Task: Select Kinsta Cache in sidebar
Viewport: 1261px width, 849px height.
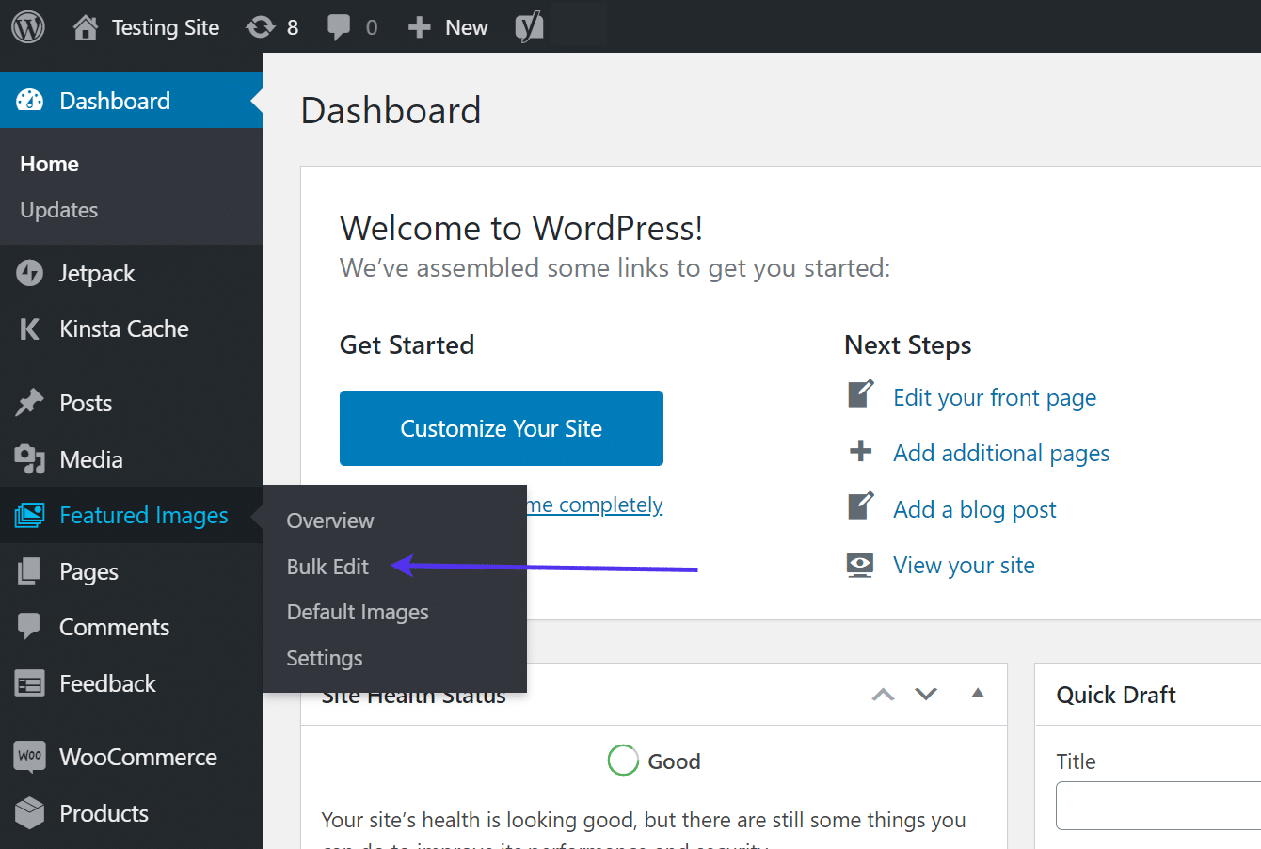Action: (x=123, y=328)
